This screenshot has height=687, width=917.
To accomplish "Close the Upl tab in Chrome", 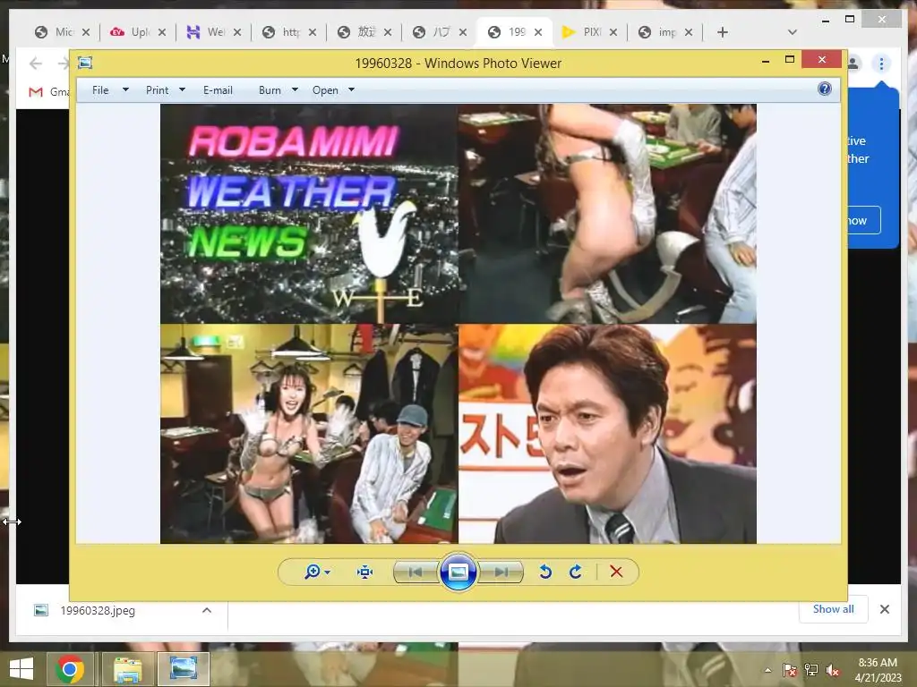I will coord(162,32).
